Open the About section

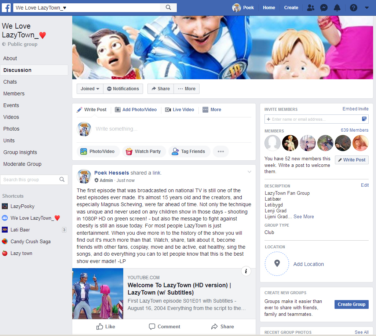[x=10, y=59]
